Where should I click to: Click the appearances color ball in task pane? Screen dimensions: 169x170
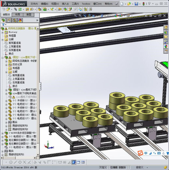(x=166, y=46)
